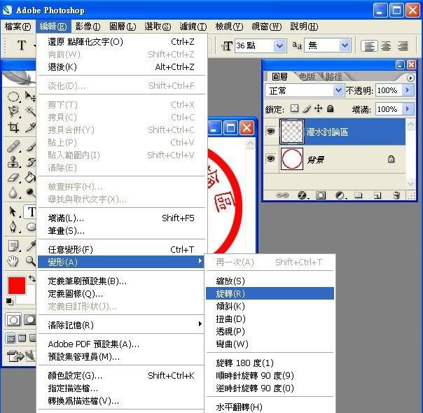Choose 任意變形(F) in Edit menu
423x413 pixels.
(x=121, y=250)
